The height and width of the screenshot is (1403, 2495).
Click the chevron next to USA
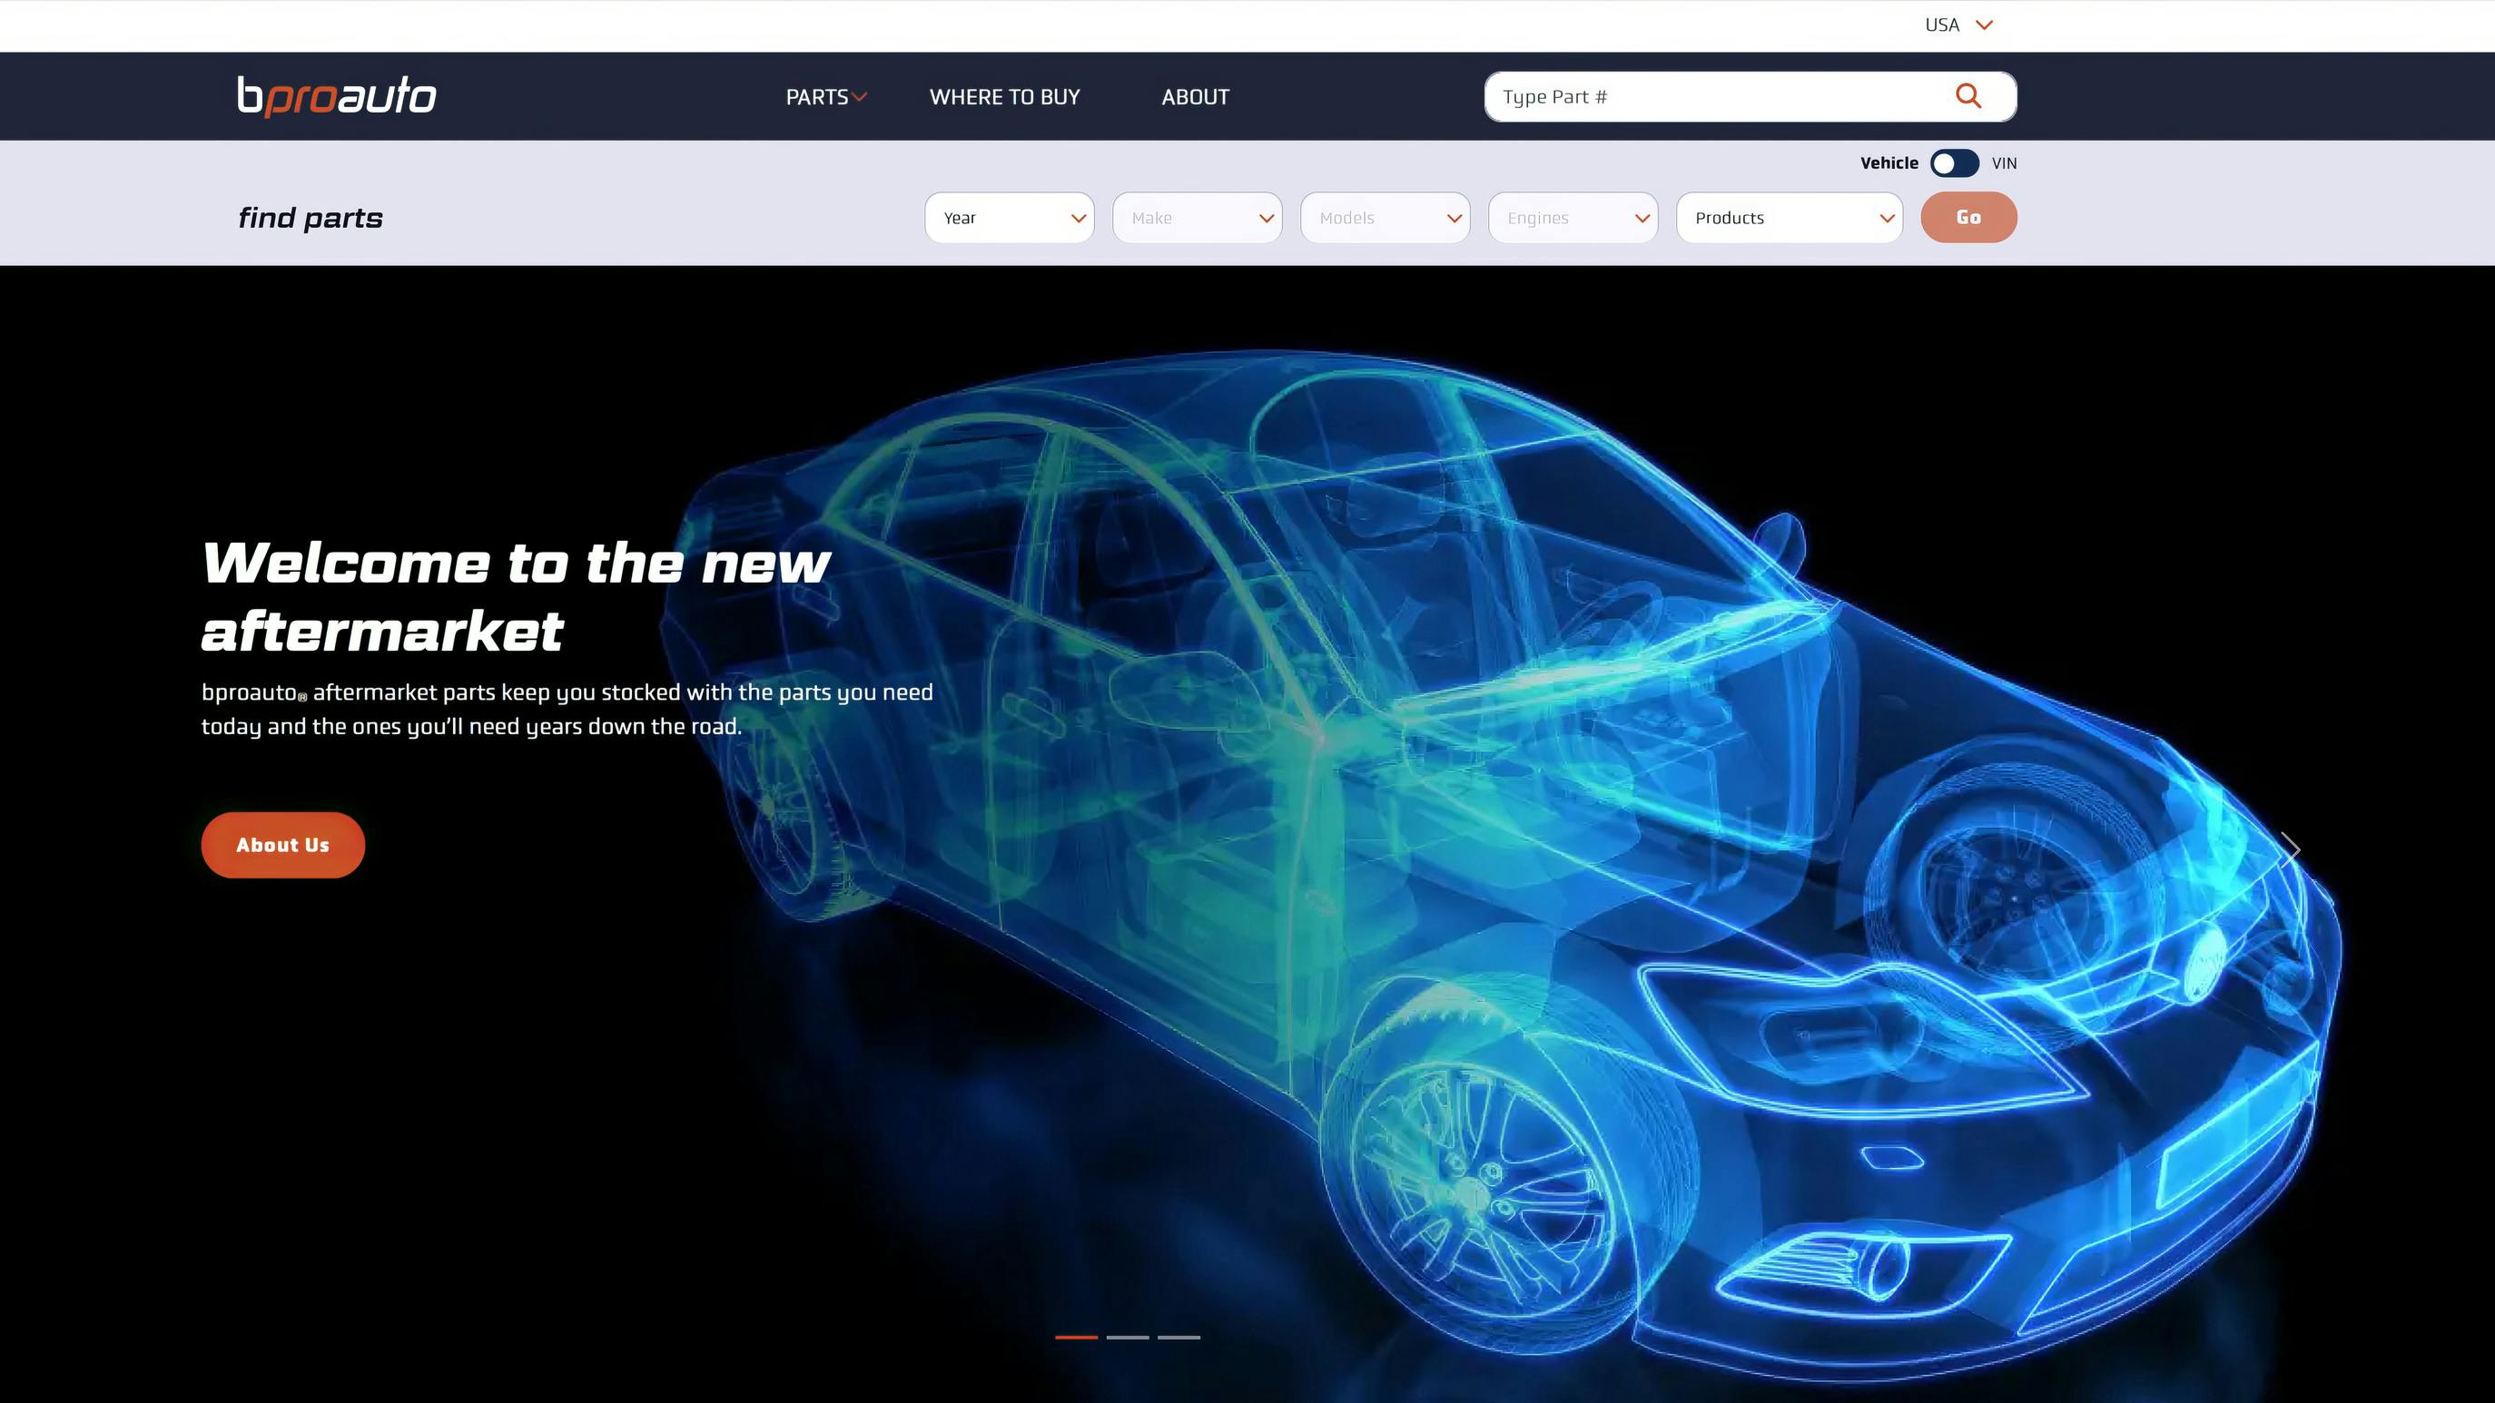[1984, 25]
